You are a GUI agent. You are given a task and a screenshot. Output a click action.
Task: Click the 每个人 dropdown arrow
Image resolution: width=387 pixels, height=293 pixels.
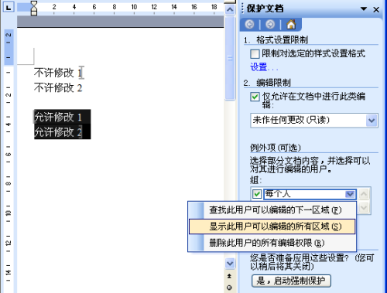(x=350, y=194)
